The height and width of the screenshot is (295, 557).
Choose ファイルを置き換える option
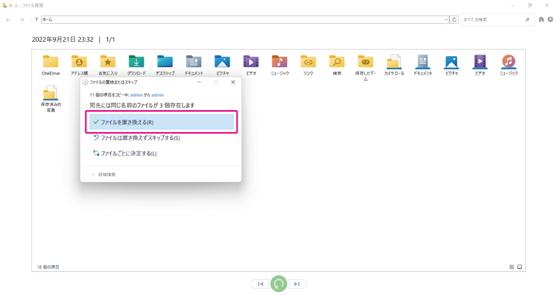162,122
